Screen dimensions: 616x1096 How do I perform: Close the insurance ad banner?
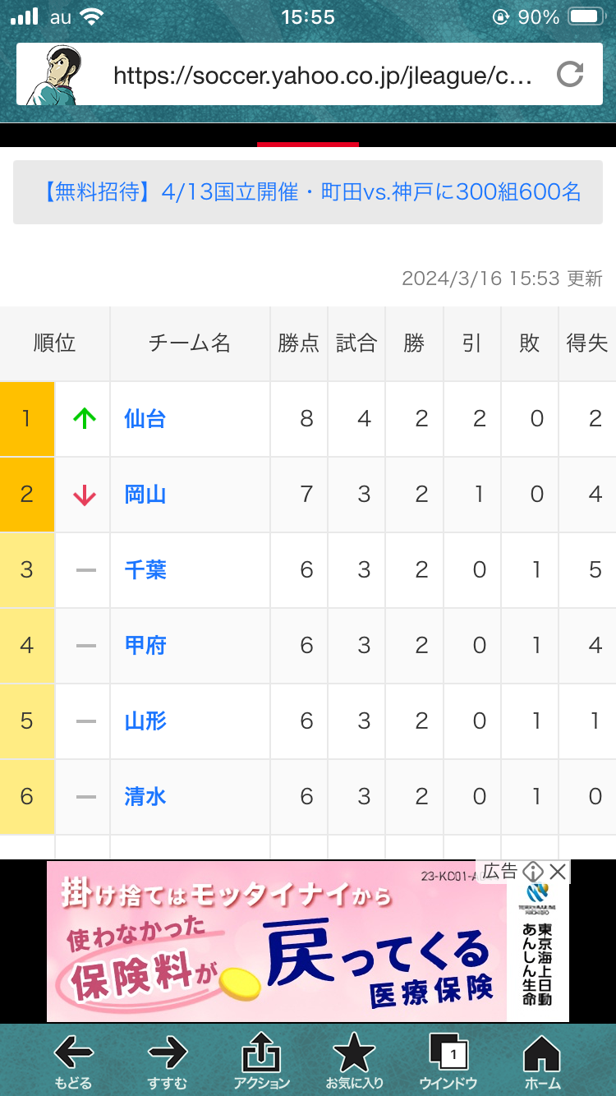[x=558, y=872]
